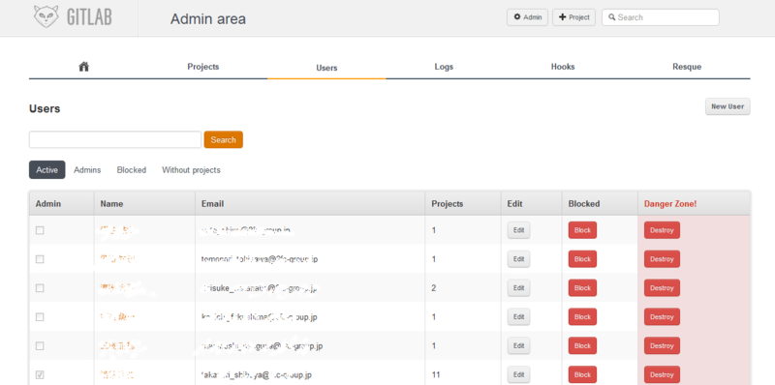Go to the Hooks tab
This screenshot has width=775, height=385.
[563, 67]
